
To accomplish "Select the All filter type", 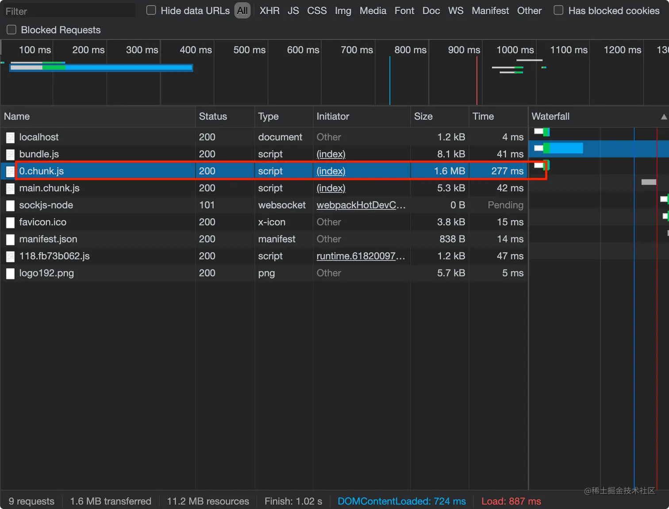I will pyautogui.click(x=242, y=11).
